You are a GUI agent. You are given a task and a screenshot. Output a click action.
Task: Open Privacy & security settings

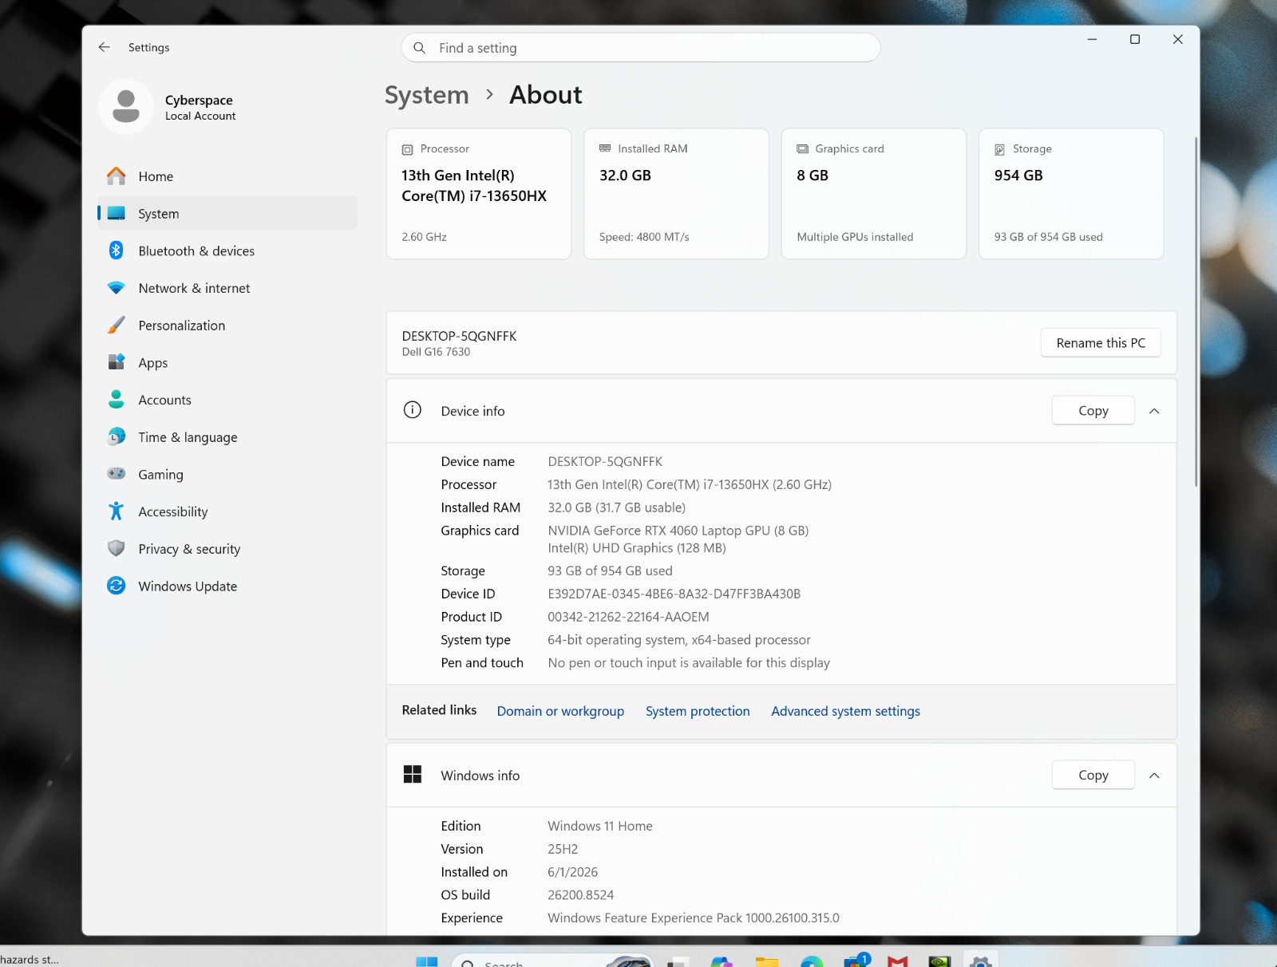pos(227,549)
